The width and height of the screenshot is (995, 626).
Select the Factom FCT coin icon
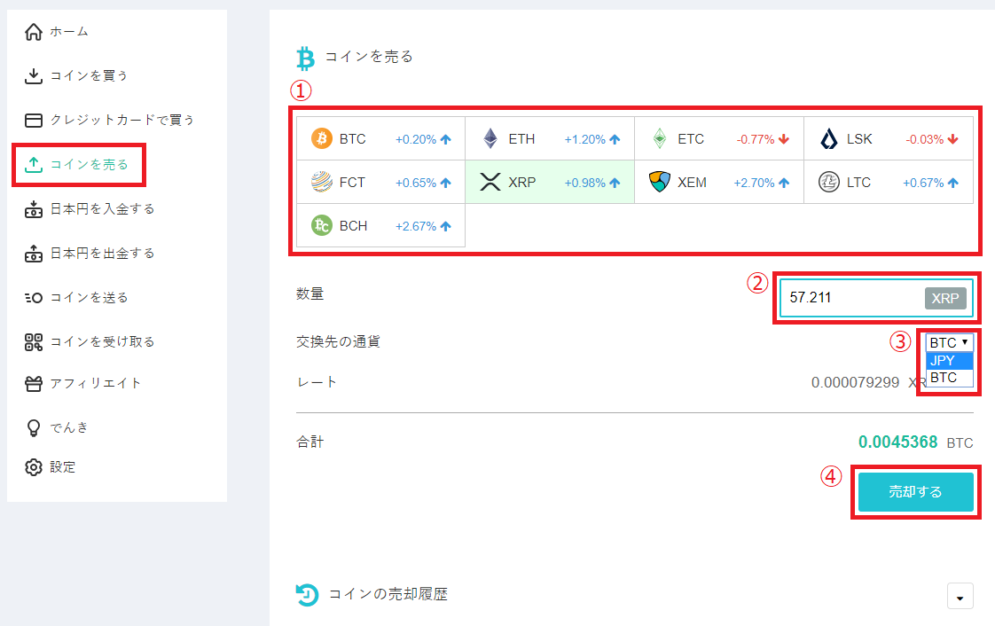coord(322,182)
